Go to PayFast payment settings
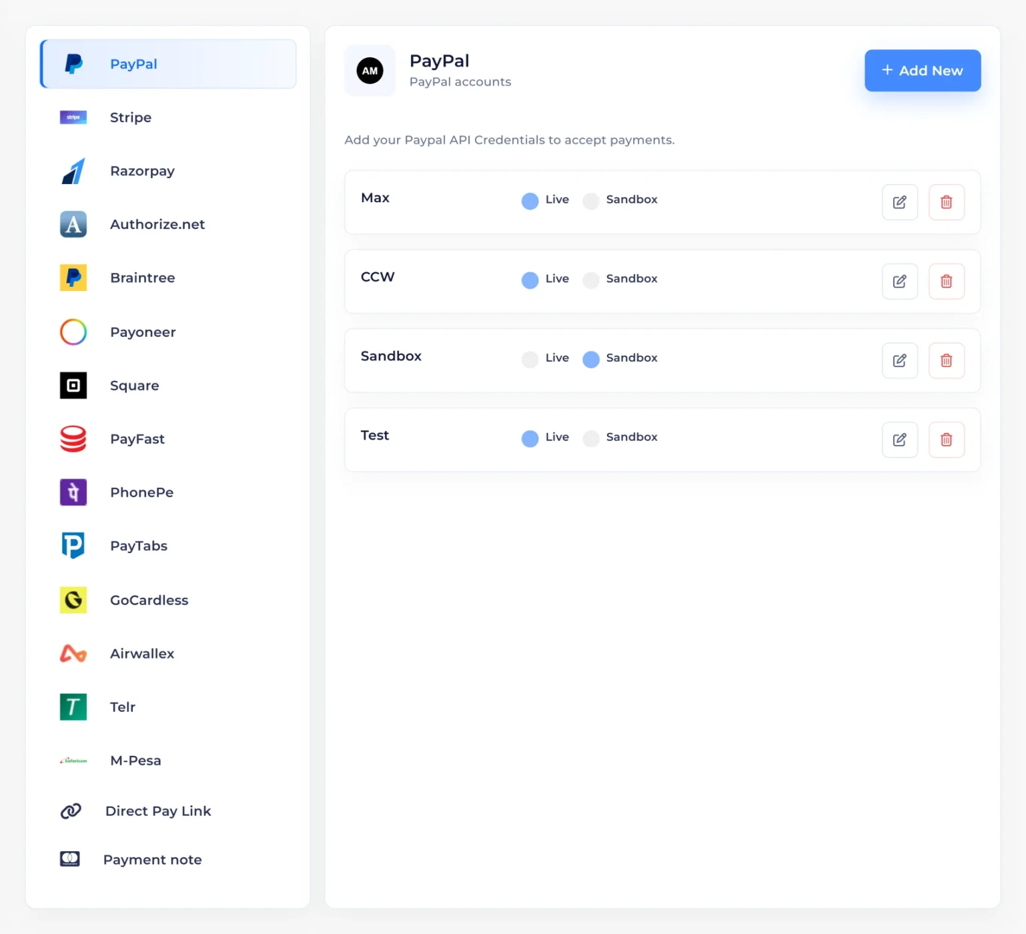Image resolution: width=1026 pixels, height=934 pixels. [168, 439]
